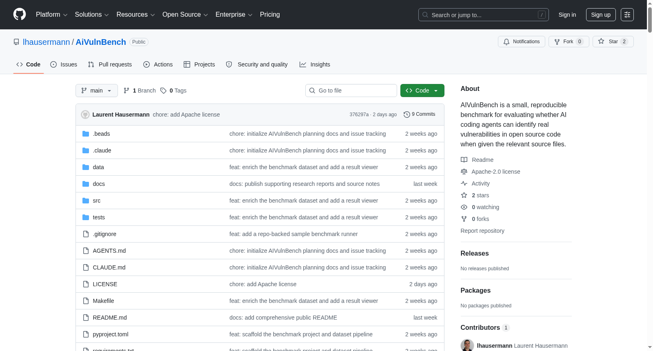Fork the AiVulnBench repository
653x351 pixels.
coord(569,42)
